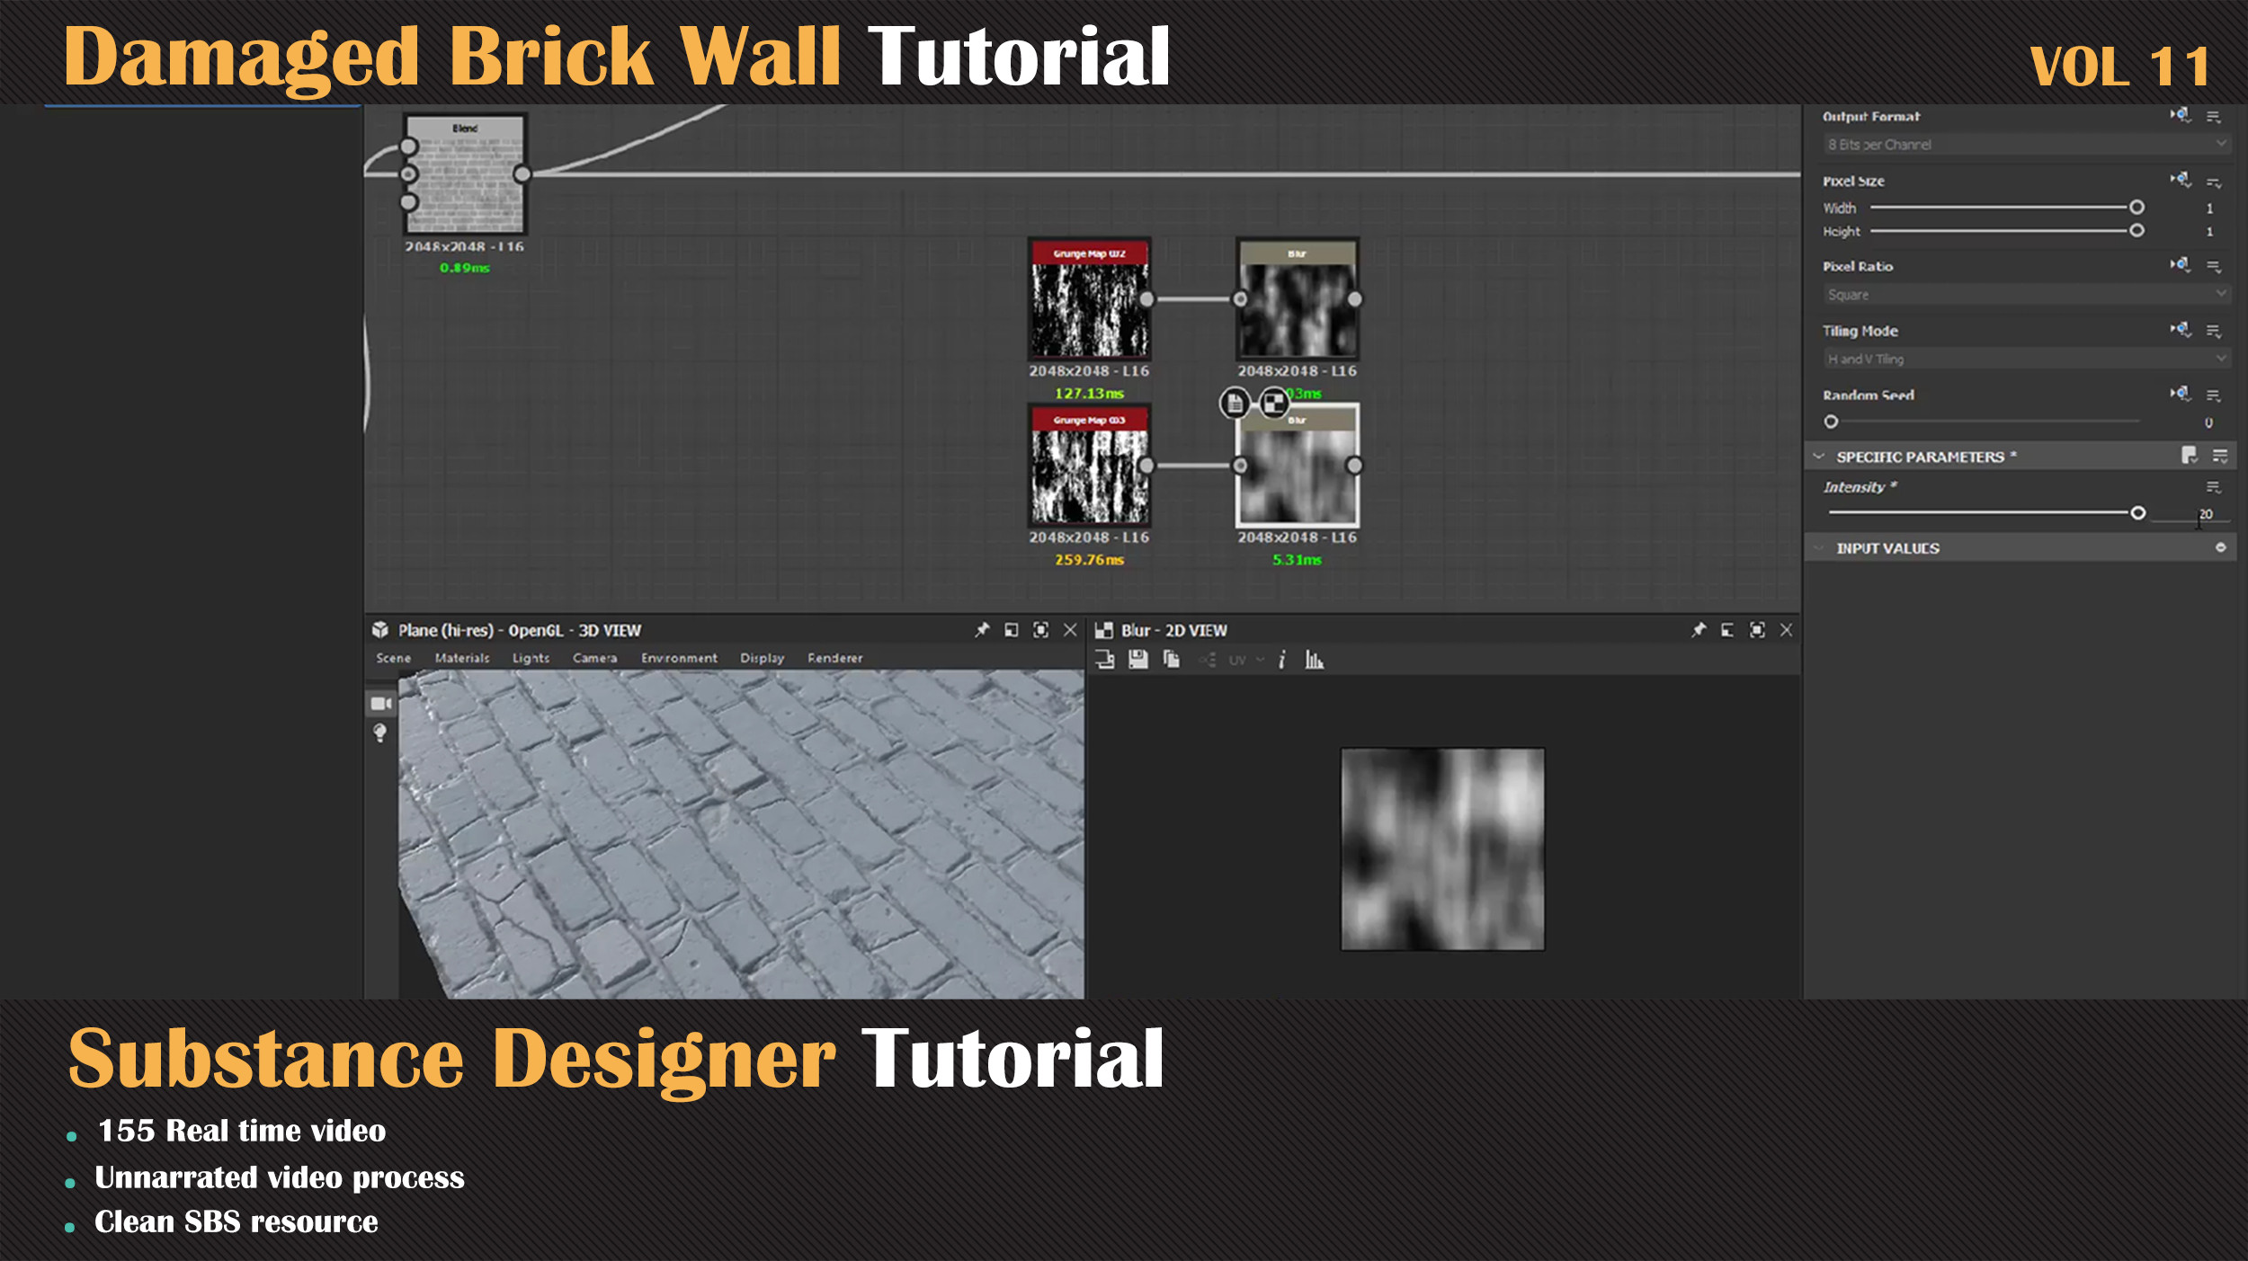
Task: Select the Grunge Map 002 node thumbnail
Action: [1089, 310]
